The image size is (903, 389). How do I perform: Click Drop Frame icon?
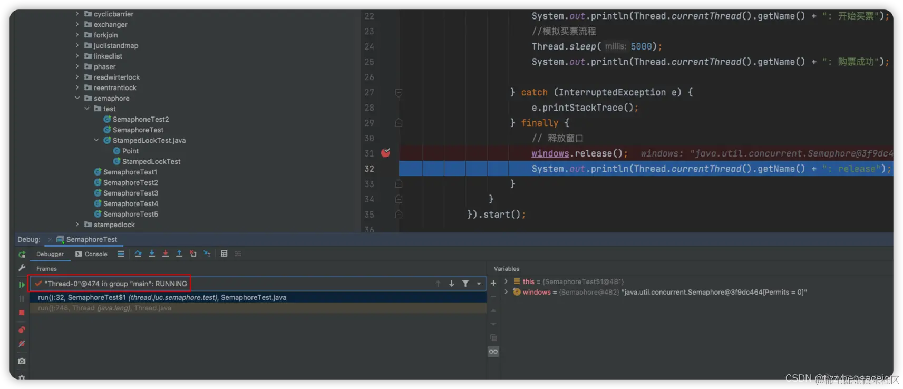coord(193,254)
